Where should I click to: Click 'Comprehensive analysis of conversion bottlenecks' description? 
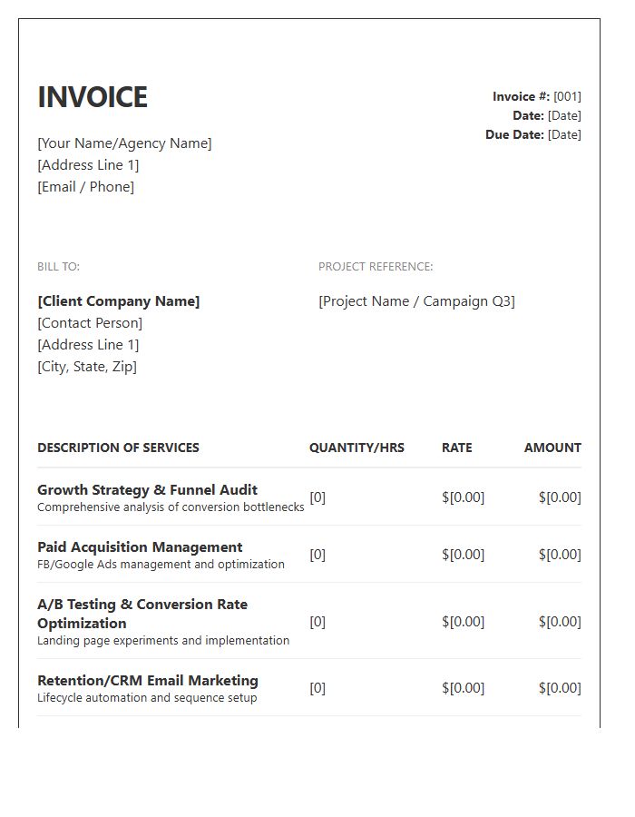171,507
